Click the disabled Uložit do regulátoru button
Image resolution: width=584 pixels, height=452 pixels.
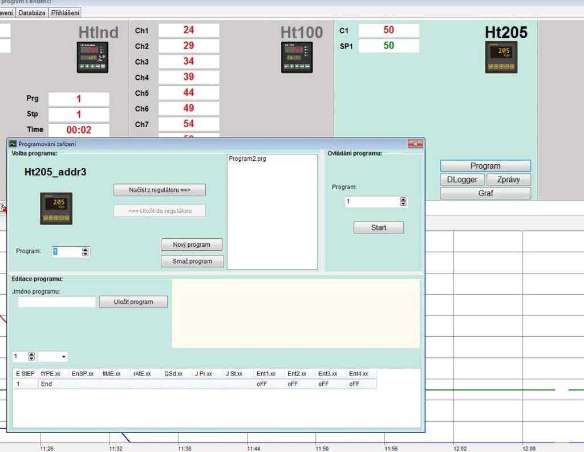pos(160,211)
